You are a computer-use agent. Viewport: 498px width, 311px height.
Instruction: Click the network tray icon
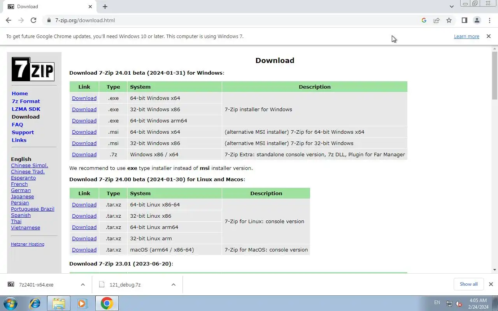[449, 304]
